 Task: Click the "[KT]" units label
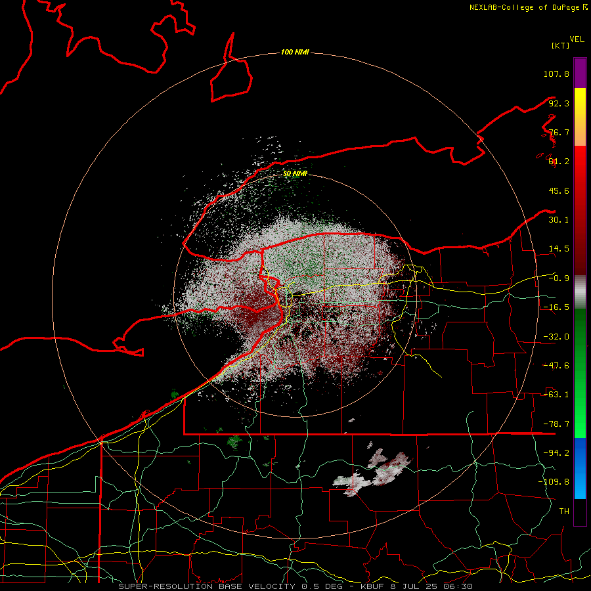tap(561, 45)
